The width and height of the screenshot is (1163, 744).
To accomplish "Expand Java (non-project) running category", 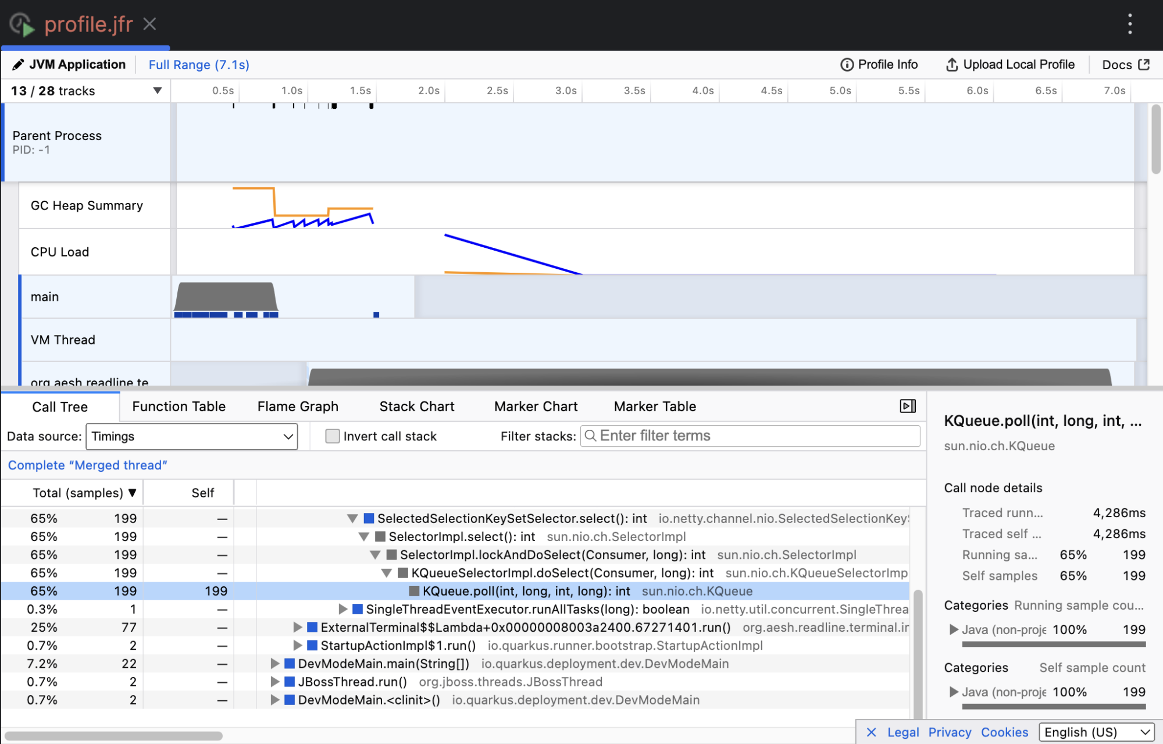I will click(x=954, y=629).
